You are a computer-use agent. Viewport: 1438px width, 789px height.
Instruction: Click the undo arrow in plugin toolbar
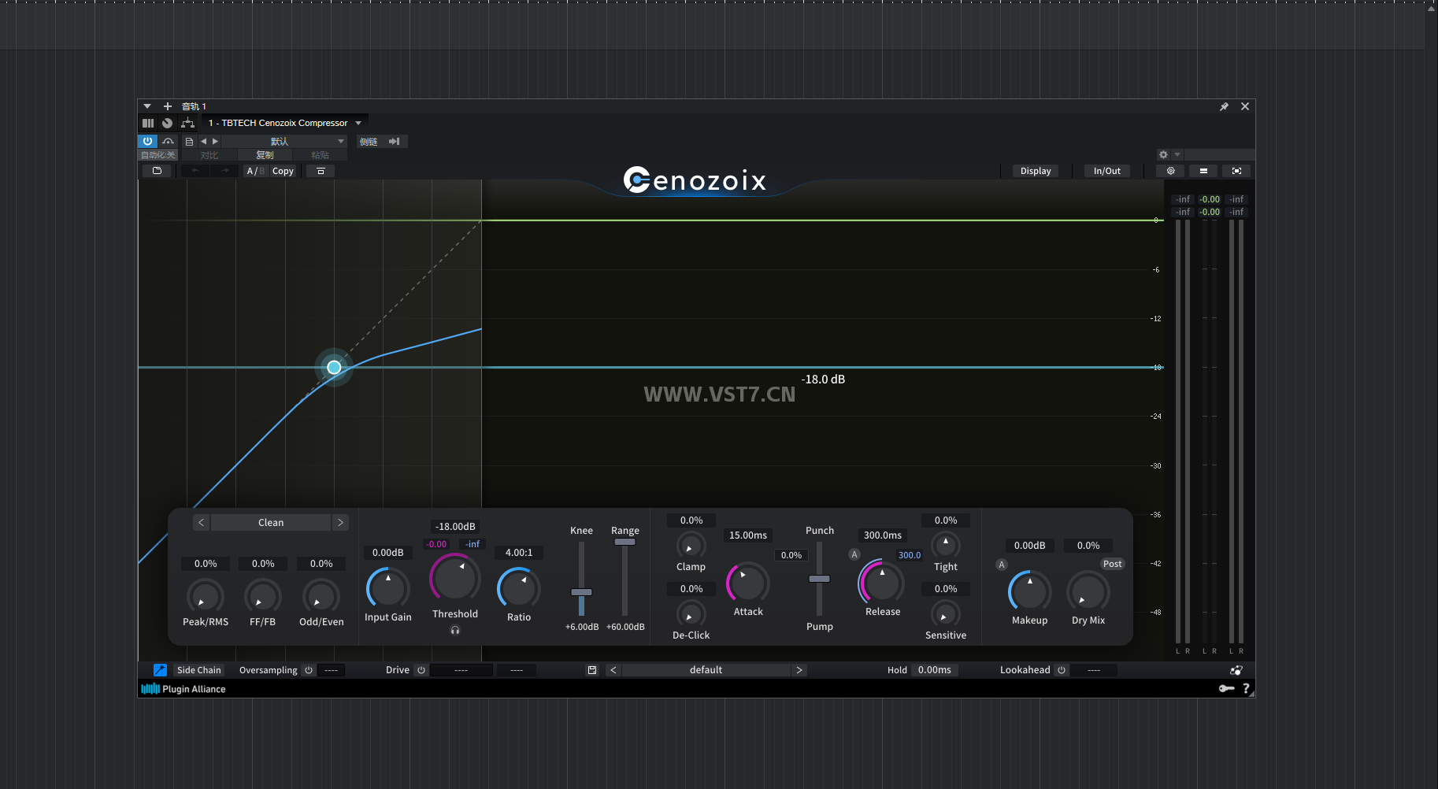[195, 171]
